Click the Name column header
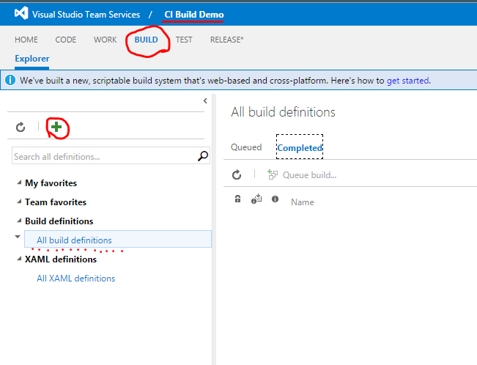477x365 pixels. tap(303, 202)
